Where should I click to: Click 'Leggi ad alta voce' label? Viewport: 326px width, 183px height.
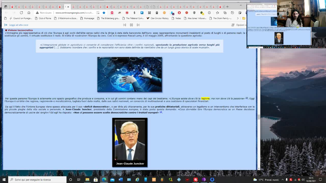(19, 25)
